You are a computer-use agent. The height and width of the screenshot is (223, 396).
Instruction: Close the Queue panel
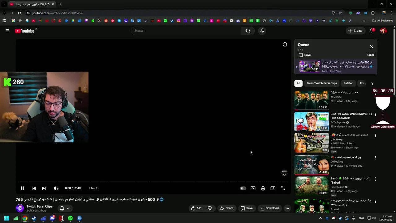[x=372, y=47]
